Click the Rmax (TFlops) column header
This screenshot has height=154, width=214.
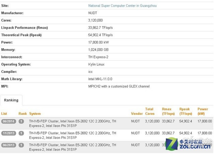tap(169, 111)
